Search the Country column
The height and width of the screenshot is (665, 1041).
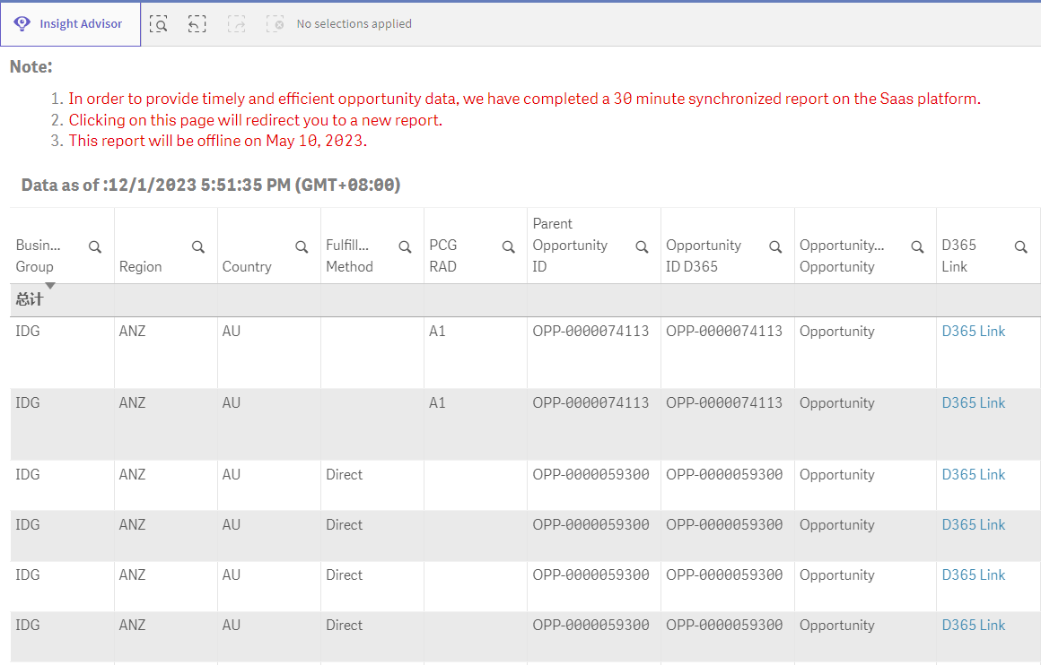302,247
